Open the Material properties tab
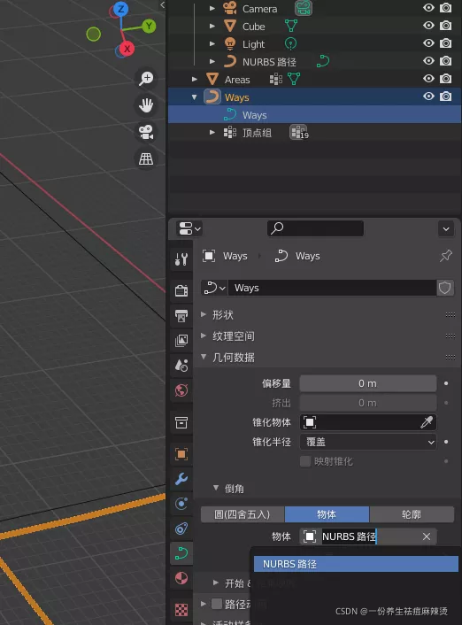The height and width of the screenshot is (625, 462). click(x=181, y=578)
